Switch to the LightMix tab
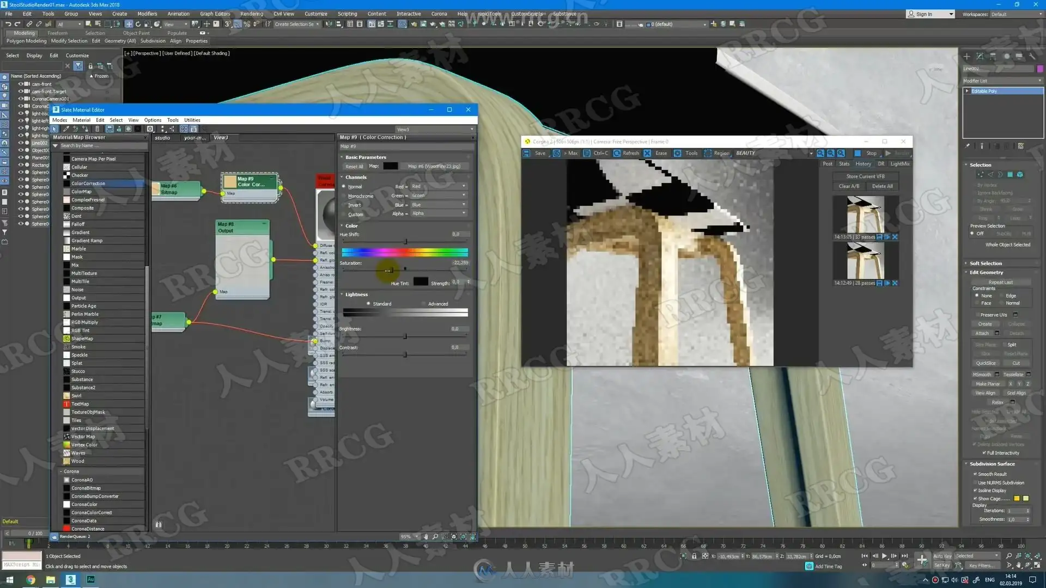The width and height of the screenshot is (1046, 588). point(899,163)
